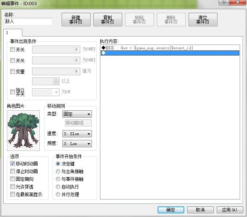Enable the 独立开关 condition checkbox
The image size is (247, 217).
coord(12,92)
